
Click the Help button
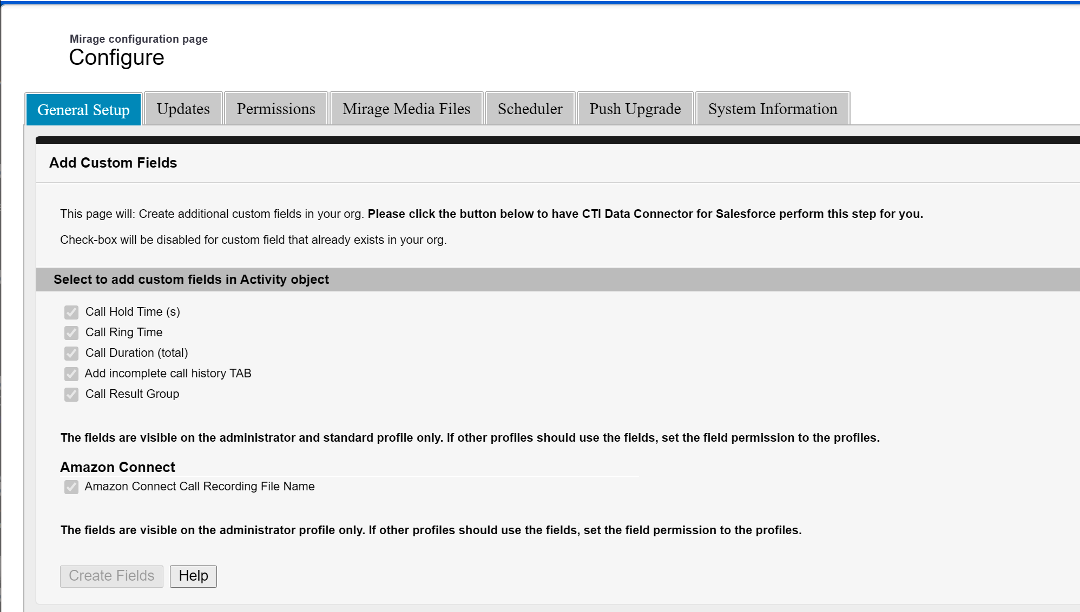click(x=193, y=576)
